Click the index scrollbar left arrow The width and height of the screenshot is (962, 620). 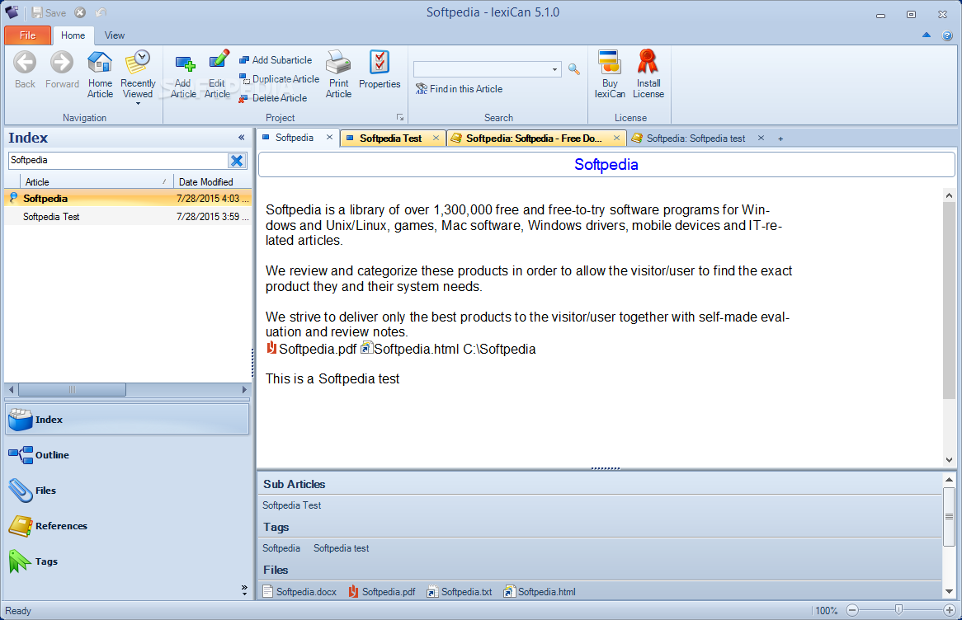point(11,389)
